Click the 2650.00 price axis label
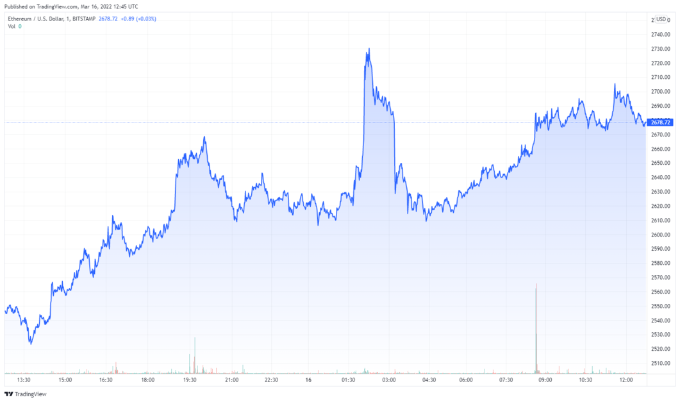The width and height of the screenshot is (680, 402). 661,163
